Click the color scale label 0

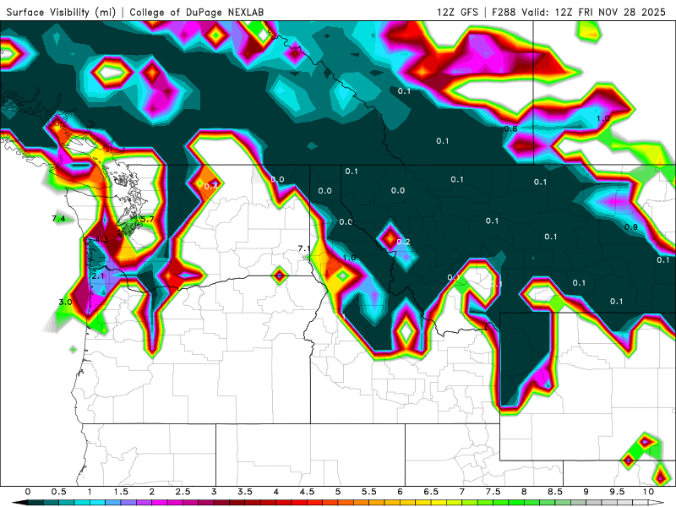click(x=28, y=492)
